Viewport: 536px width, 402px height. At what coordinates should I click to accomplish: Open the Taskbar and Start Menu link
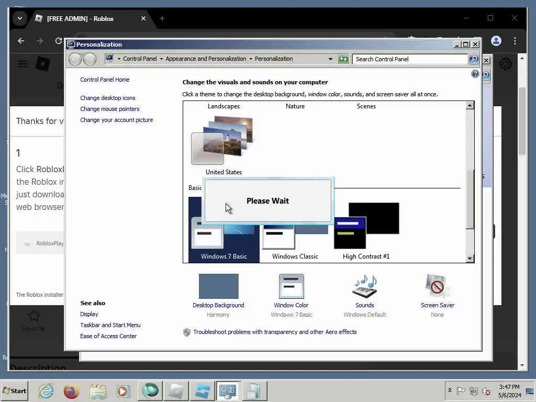[110, 325]
